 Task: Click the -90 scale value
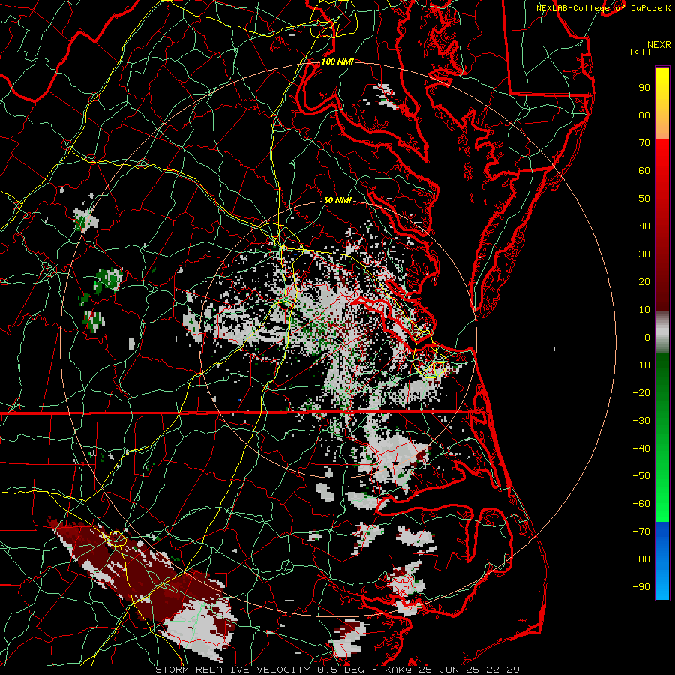click(x=641, y=587)
